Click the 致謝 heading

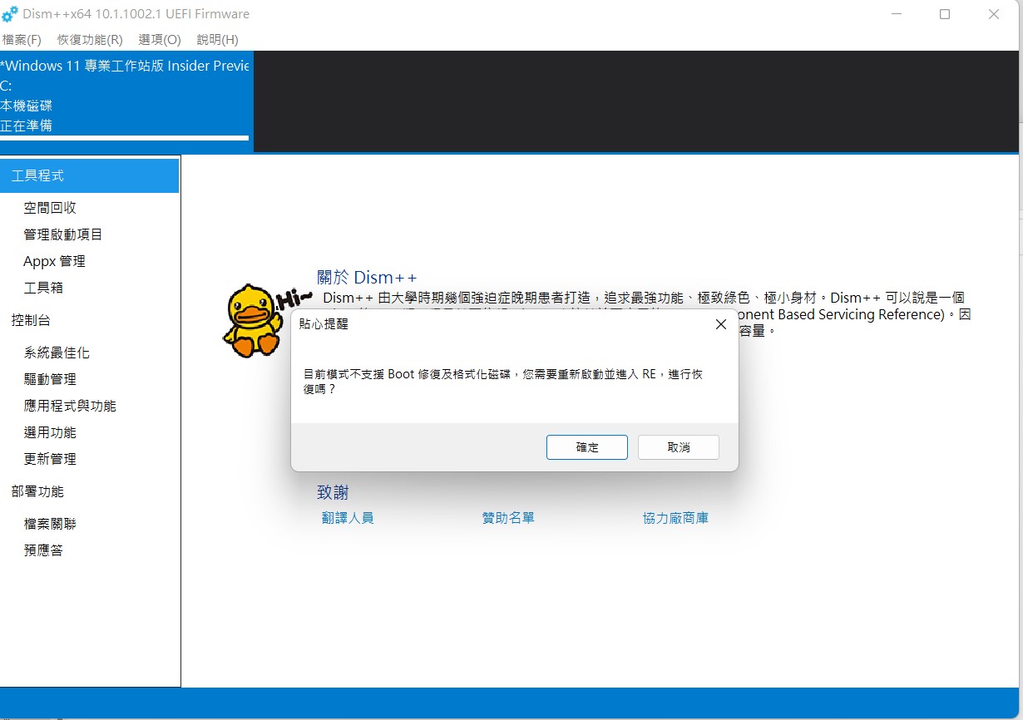pos(333,493)
